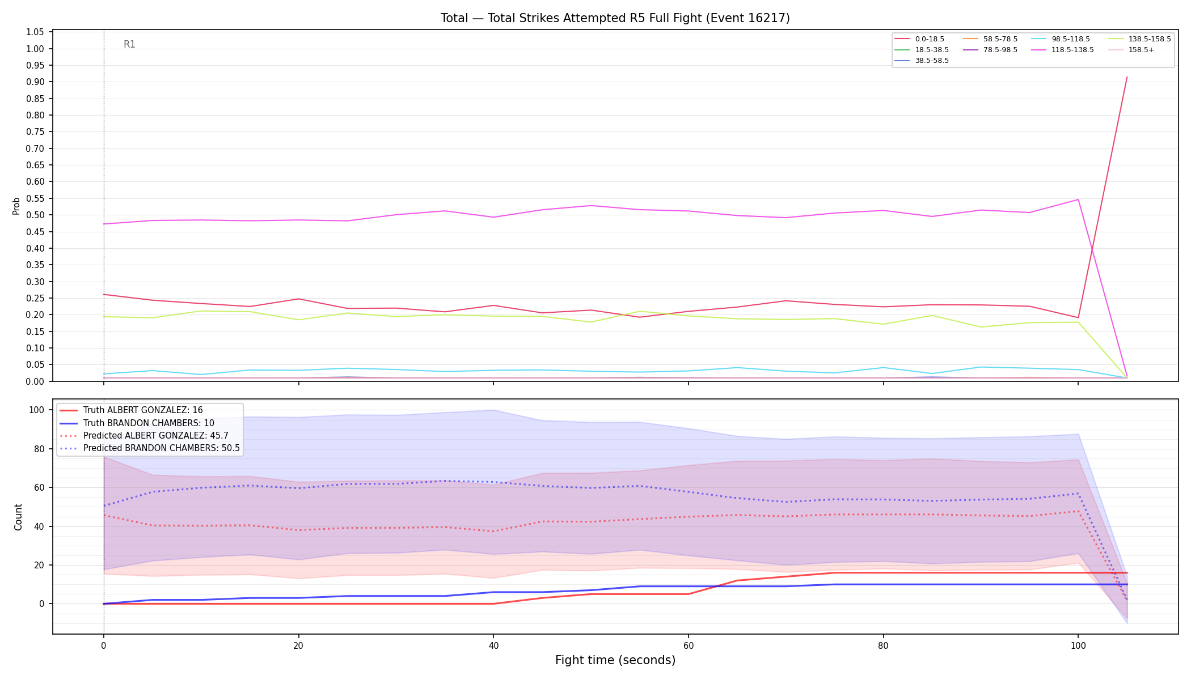Select the 158.5+ legend entry
Image resolution: width=1191 pixels, height=680 pixels.
point(1131,50)
